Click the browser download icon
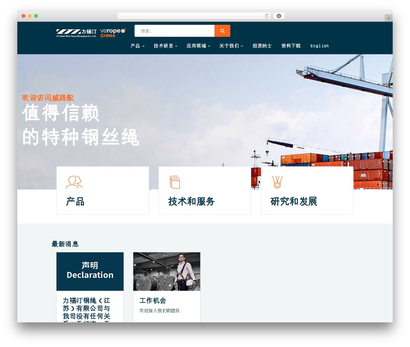Screen dimensions: 410x347 point(279,16)
